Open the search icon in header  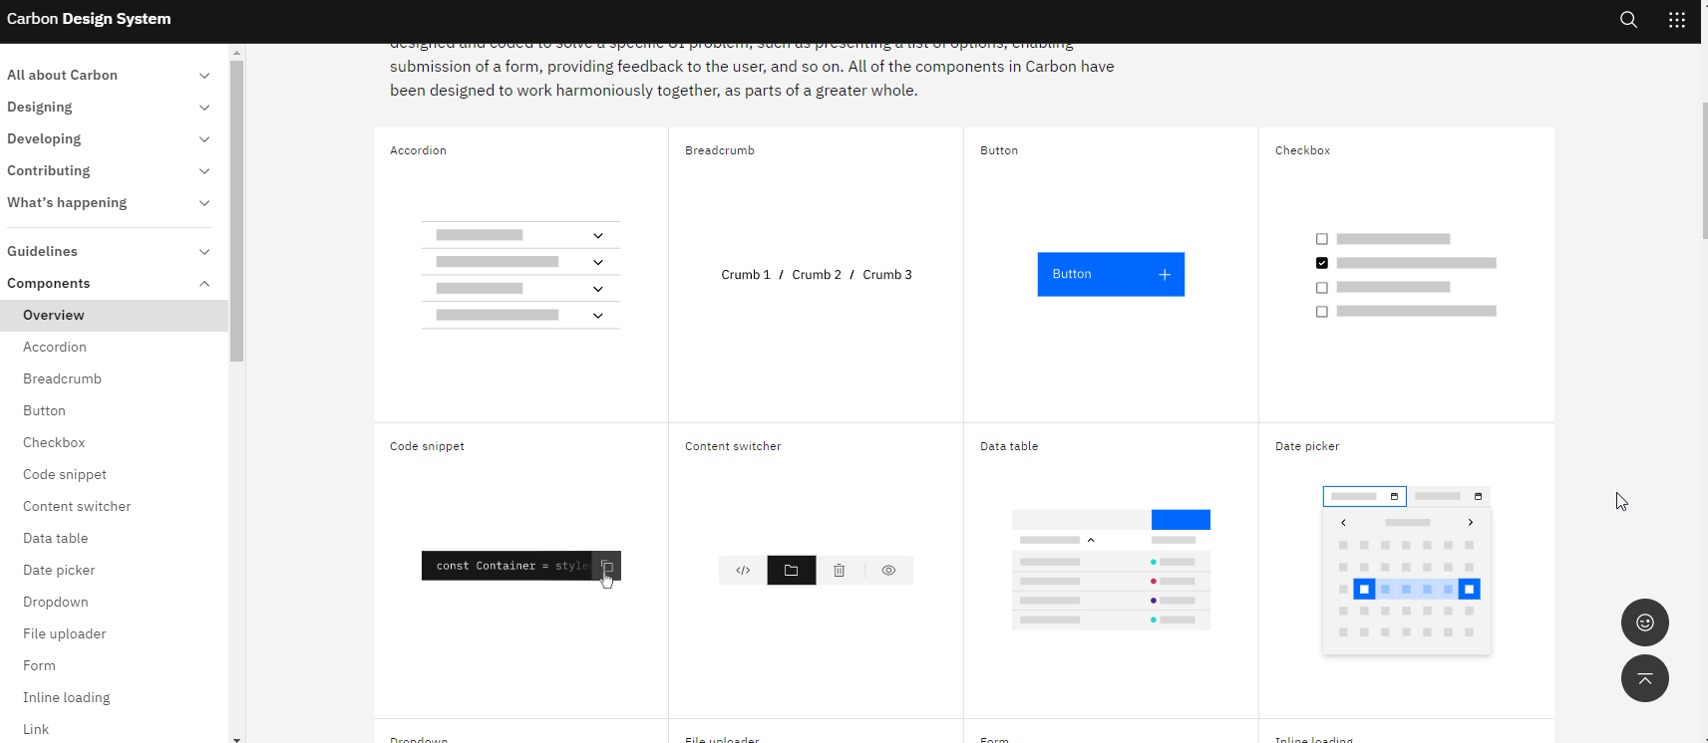(1628, 20)
